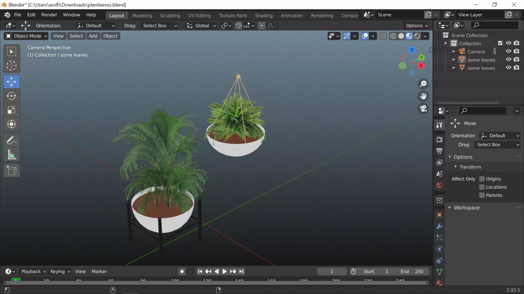The height and width of the screenshot is (294, 524).
Task: Select the Measure tool
Action: 11,155
